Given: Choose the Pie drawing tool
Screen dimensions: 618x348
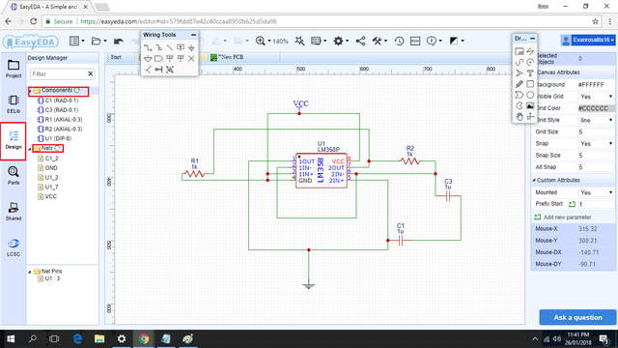Looking at the screenshot, I should pyautogui.click(x=520, y=105).
